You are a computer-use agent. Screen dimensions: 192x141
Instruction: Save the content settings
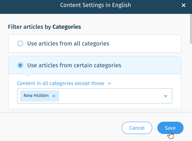point(171,128)
